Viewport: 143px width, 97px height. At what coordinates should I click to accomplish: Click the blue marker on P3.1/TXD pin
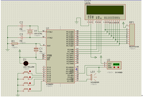[77, 69]
